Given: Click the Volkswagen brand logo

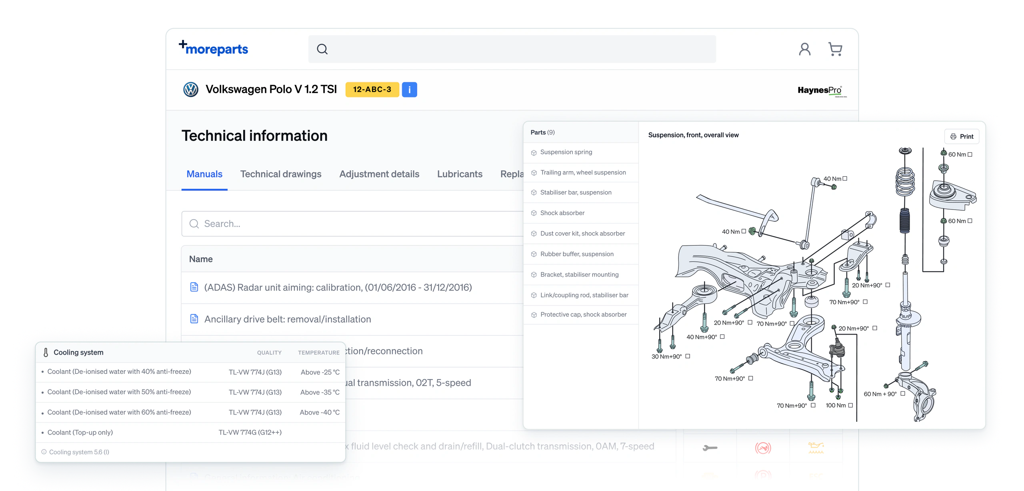Looking at the screenshot, I should pyautogui.click(x=191, y=89).
